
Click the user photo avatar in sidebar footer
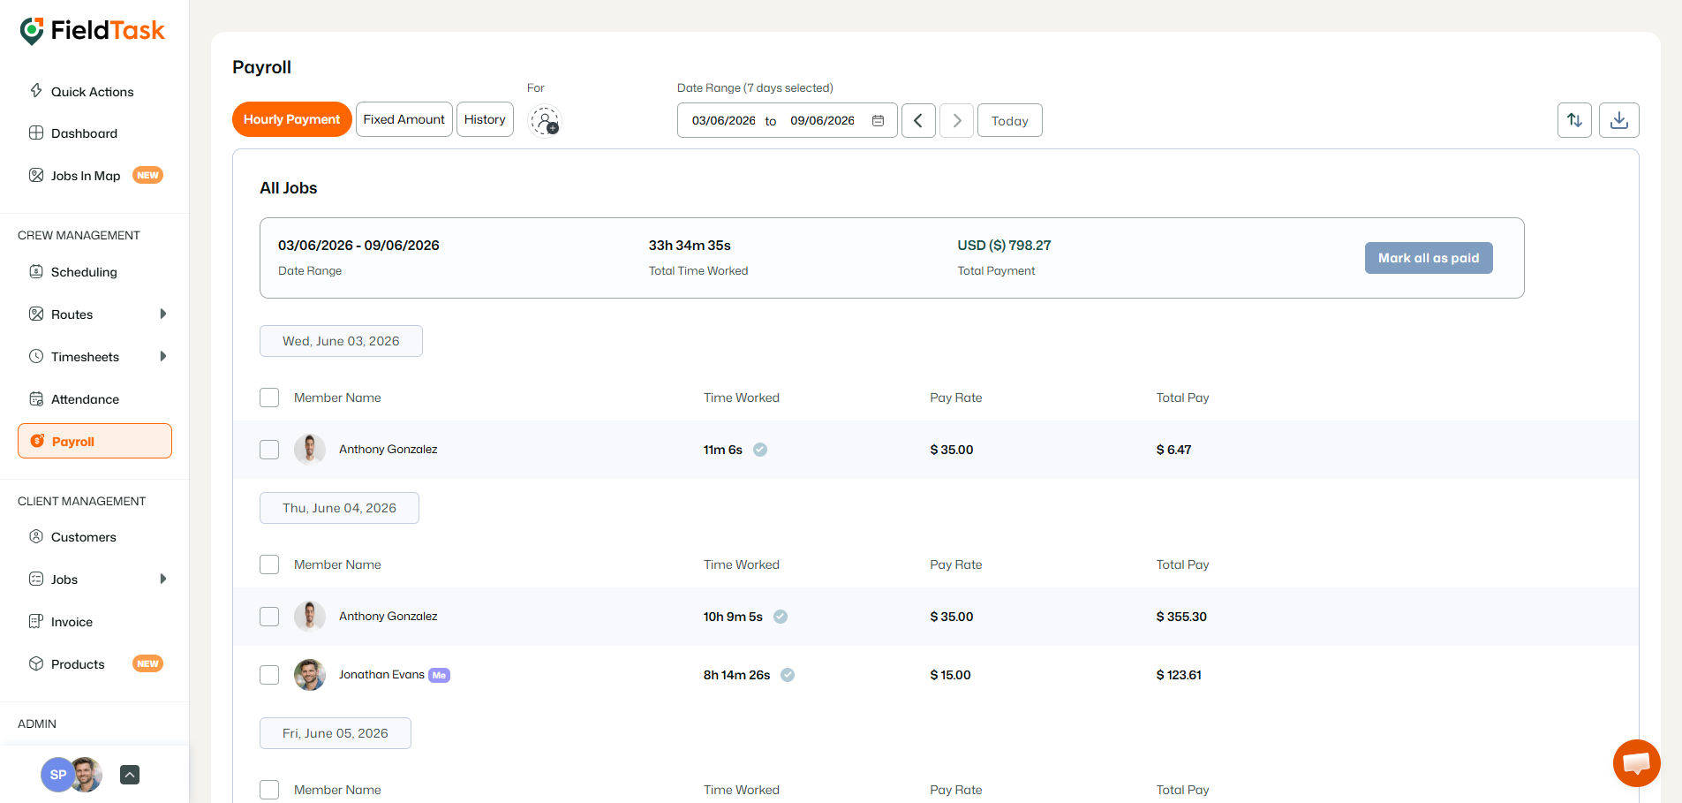coord(88,775)
